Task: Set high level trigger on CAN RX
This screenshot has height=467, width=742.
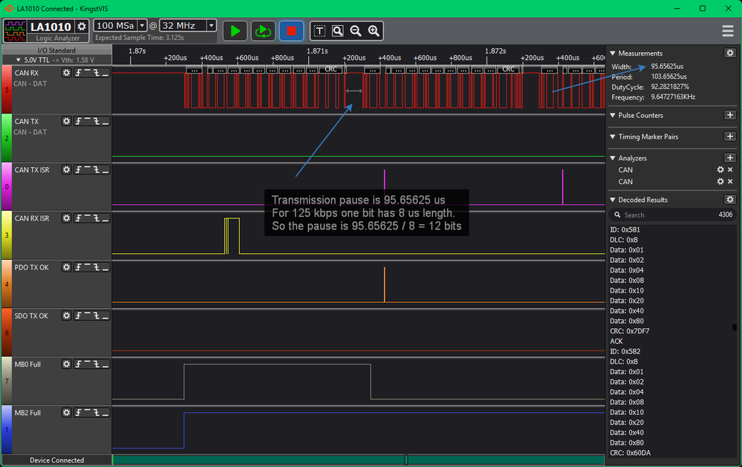Action: pos(88,73)
